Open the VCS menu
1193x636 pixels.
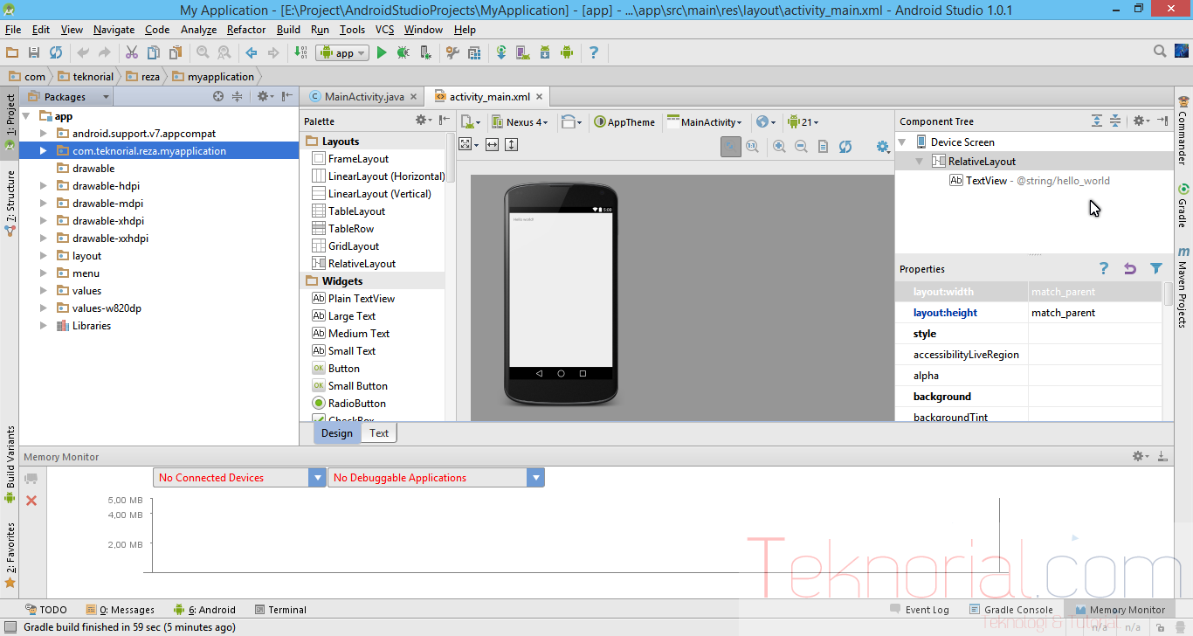[x=385, y=30]
